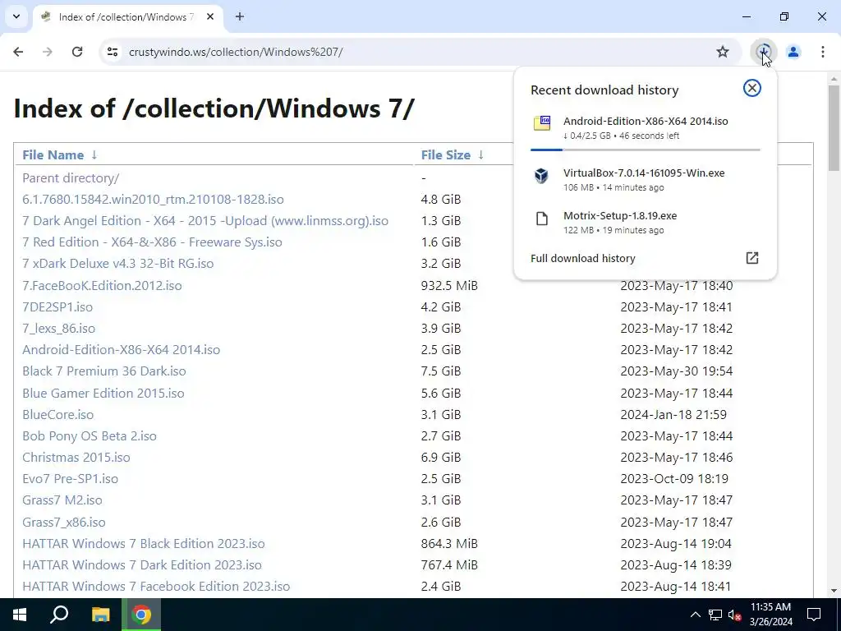Select VirtualBox-7.0.14-161095-Win.exe download entry
This screenshot has height=631, width=841.
point(646,179)
